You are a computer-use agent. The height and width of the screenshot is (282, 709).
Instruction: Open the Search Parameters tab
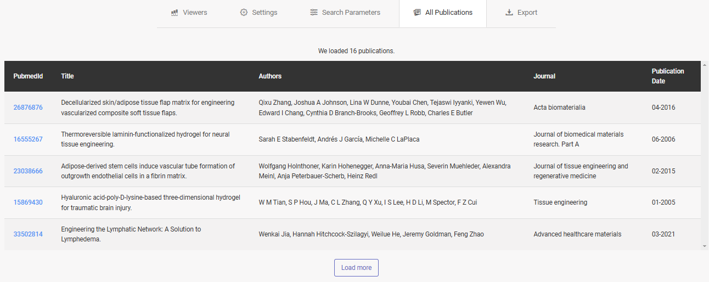pos(345,13)
